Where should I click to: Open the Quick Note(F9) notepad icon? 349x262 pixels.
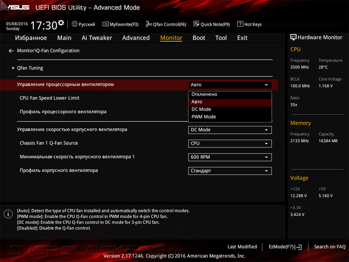[196, 24]
